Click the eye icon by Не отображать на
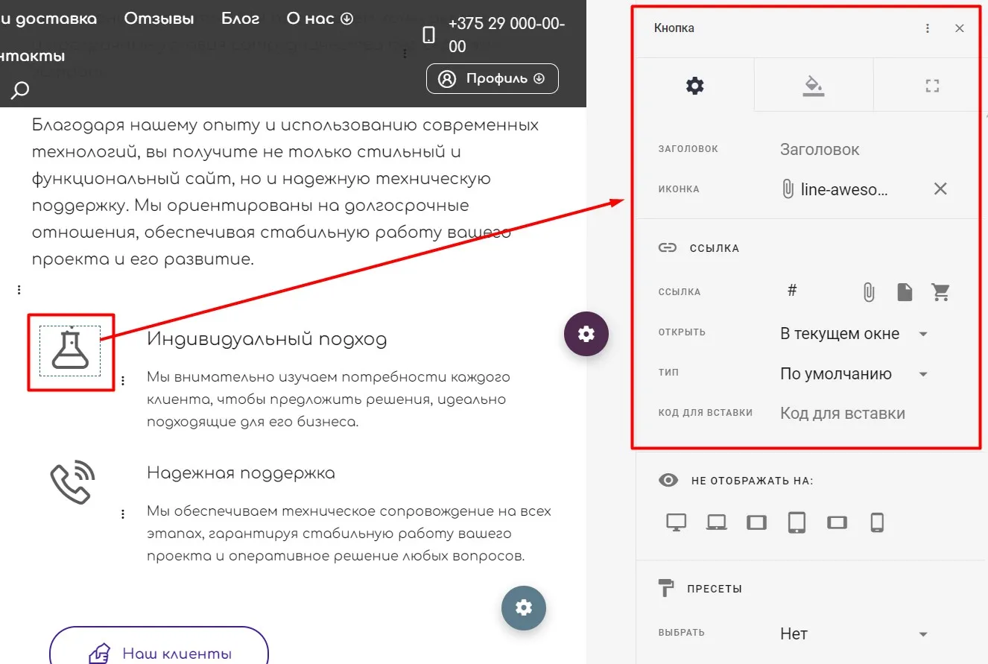Image resolution: width=988 pixels, height=664 pixels. pos(668,481)
